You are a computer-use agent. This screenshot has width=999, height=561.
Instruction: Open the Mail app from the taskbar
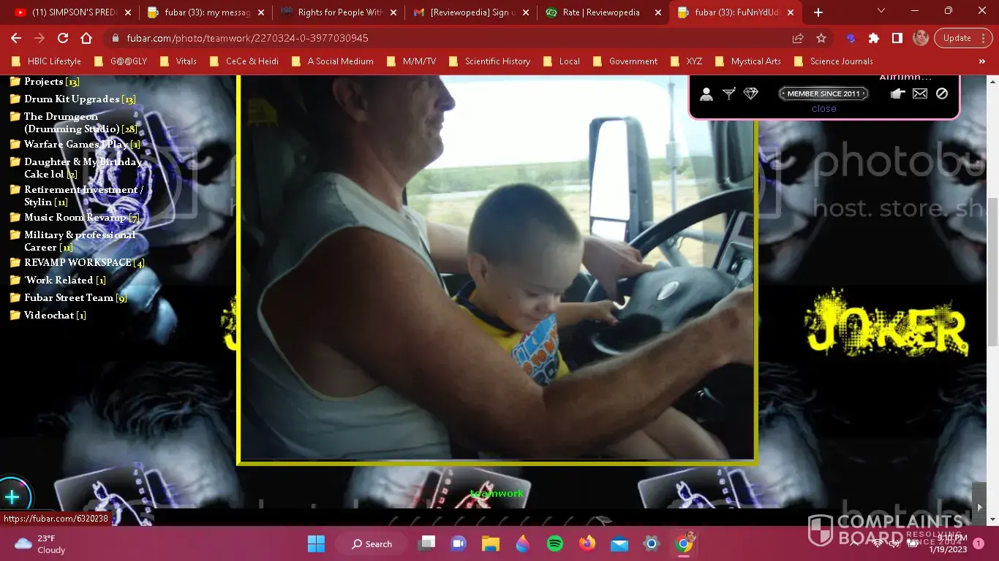click(619, 543)
